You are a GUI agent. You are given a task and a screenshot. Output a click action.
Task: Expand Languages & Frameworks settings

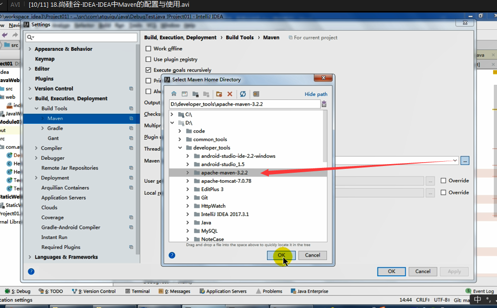click(30, 257)
